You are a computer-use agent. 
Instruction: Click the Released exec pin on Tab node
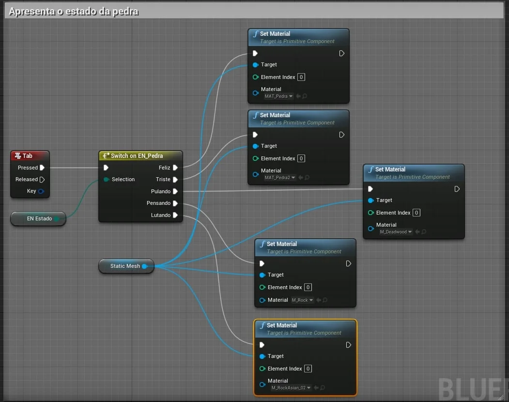click(42, 180)
